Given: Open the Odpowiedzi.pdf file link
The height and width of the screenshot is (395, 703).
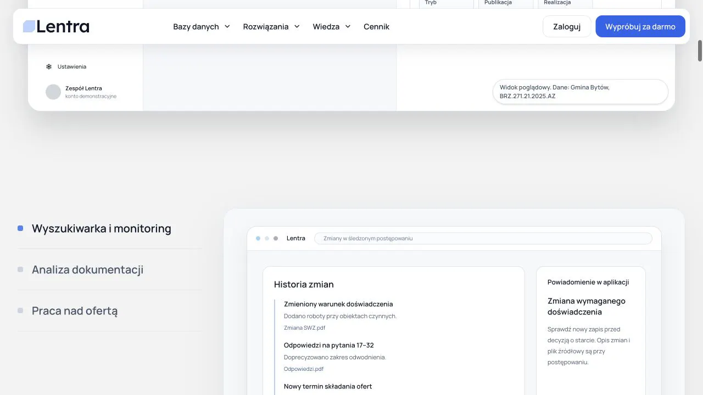Looking at the screenshot, I should 304,369.
